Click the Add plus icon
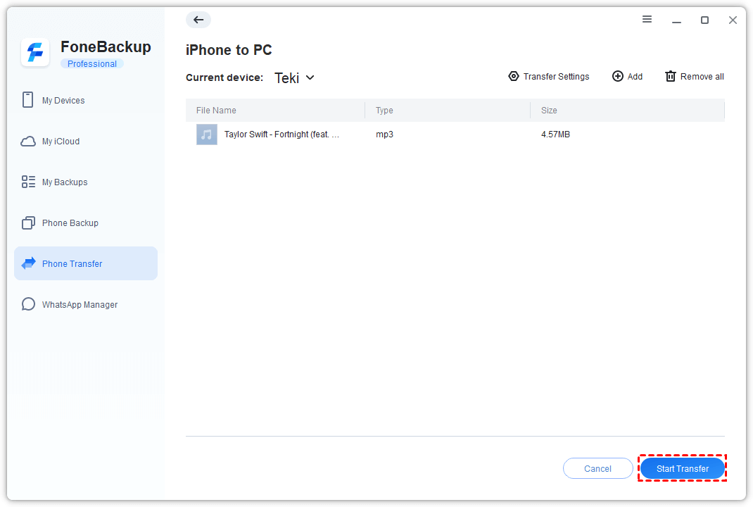The width and height of the screenshot is (753, 507). (x=618, y=76)
